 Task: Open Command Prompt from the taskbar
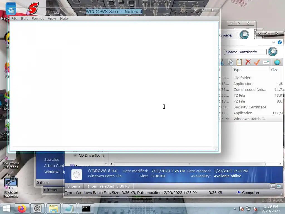86,208
